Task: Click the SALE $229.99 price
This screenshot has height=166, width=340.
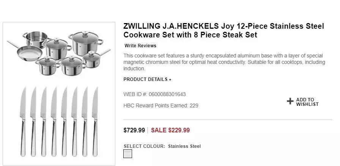Action: click(x=170, y=130)
